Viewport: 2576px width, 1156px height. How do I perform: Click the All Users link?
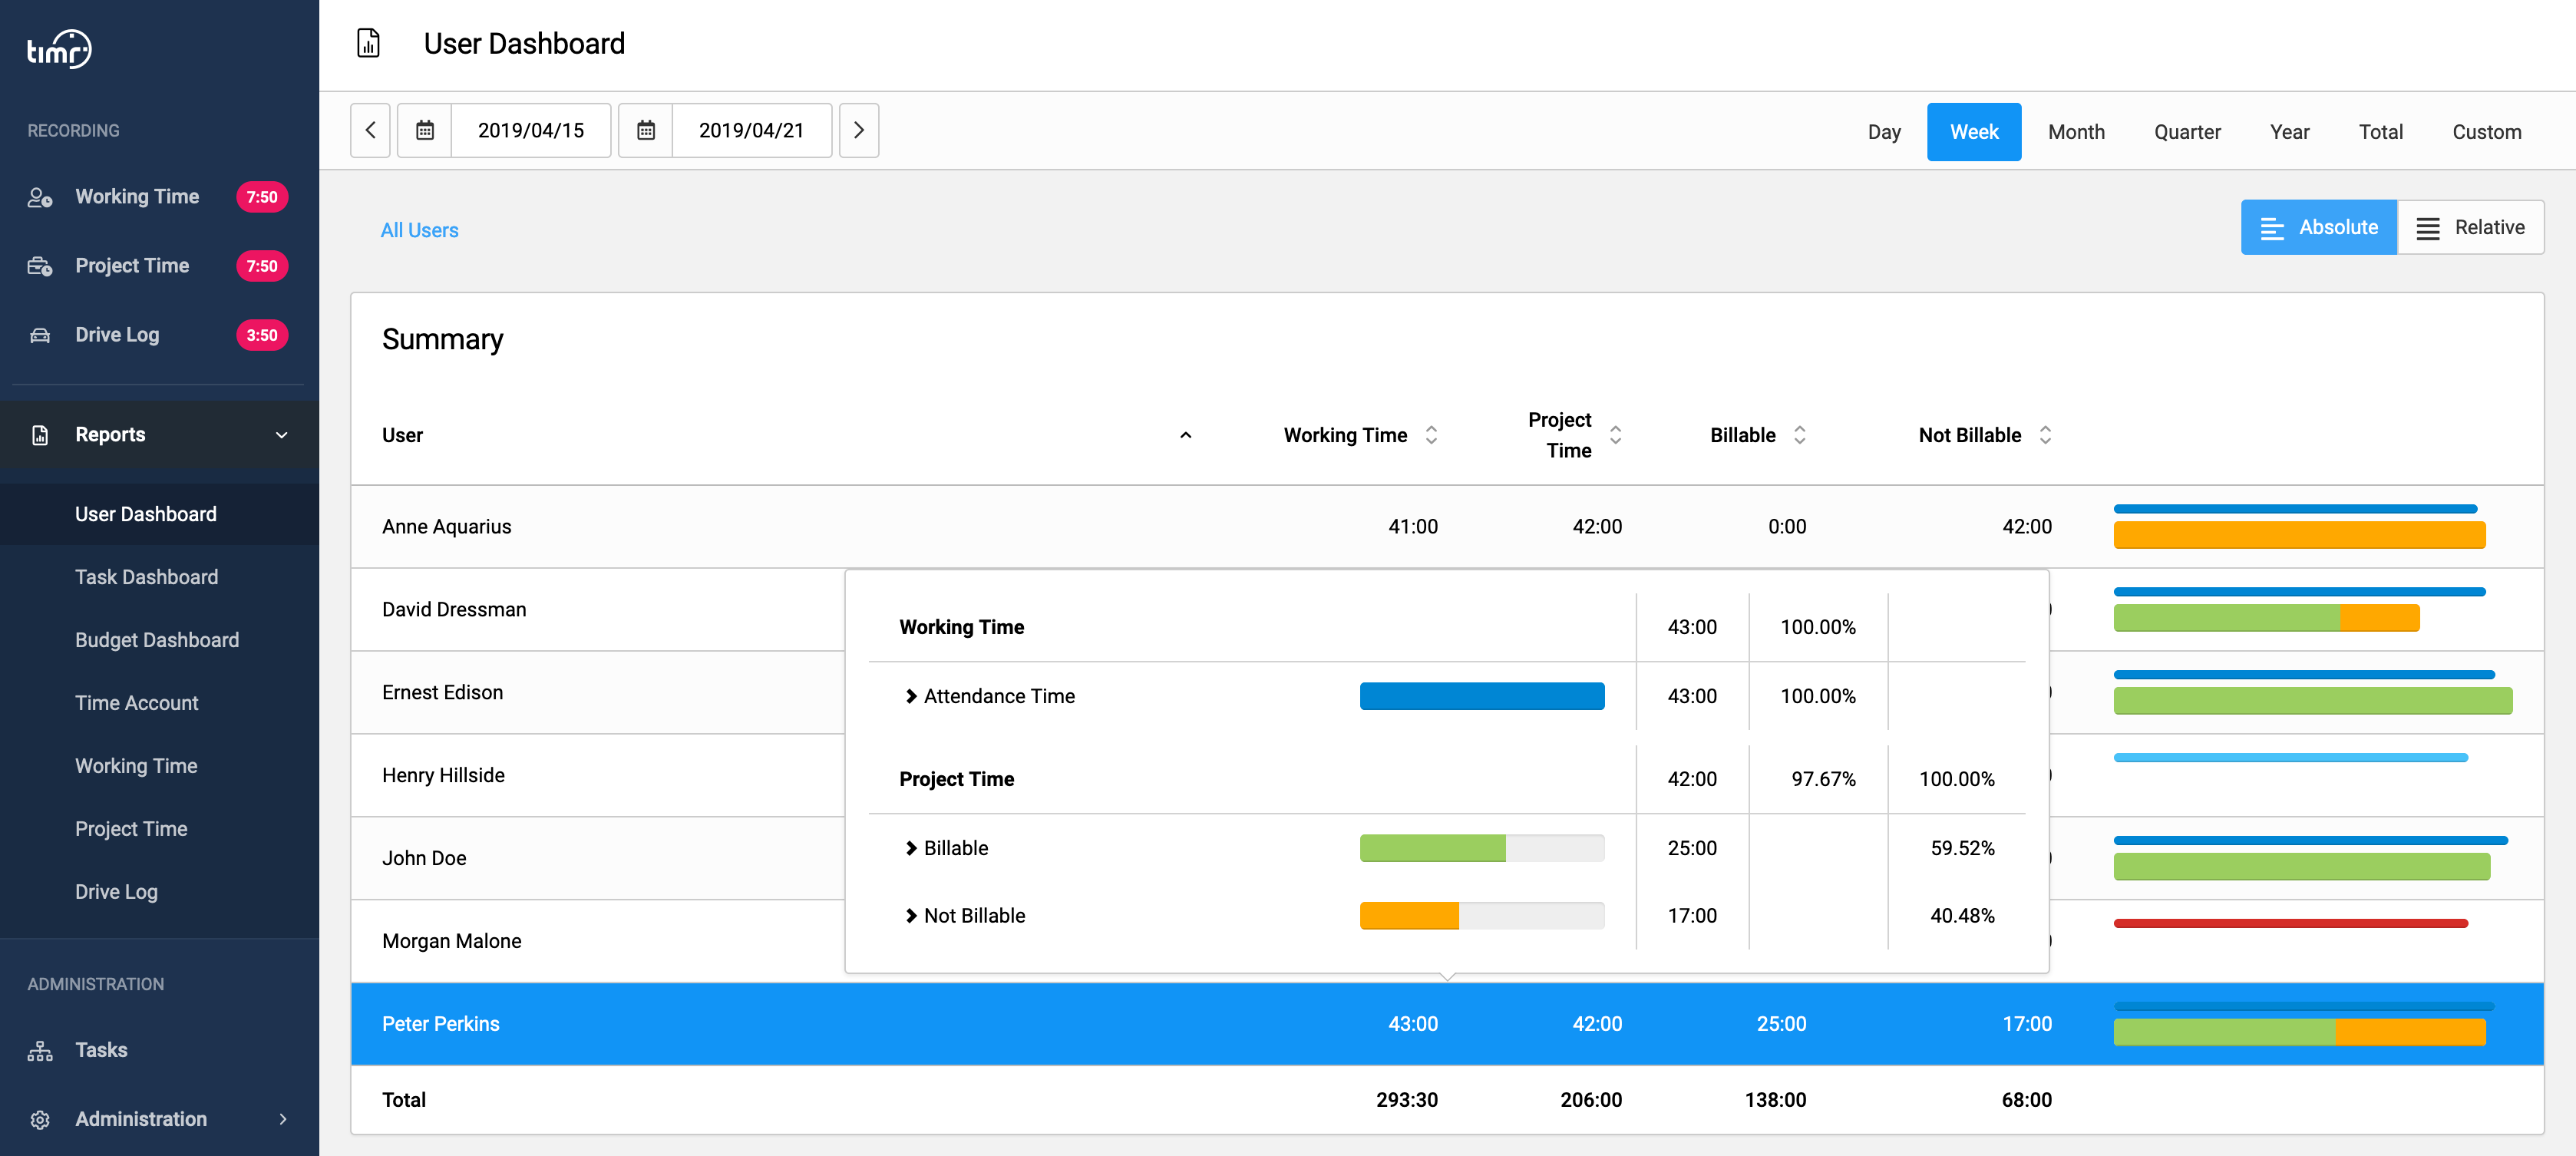pyautogui.click(x=420, y=230)
